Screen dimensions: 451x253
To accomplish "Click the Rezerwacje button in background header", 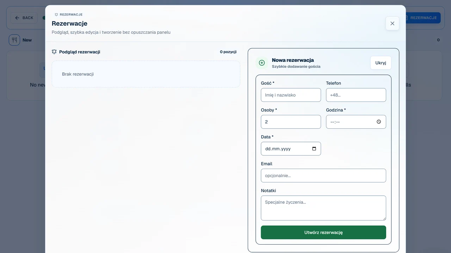I will coord(423,18).
